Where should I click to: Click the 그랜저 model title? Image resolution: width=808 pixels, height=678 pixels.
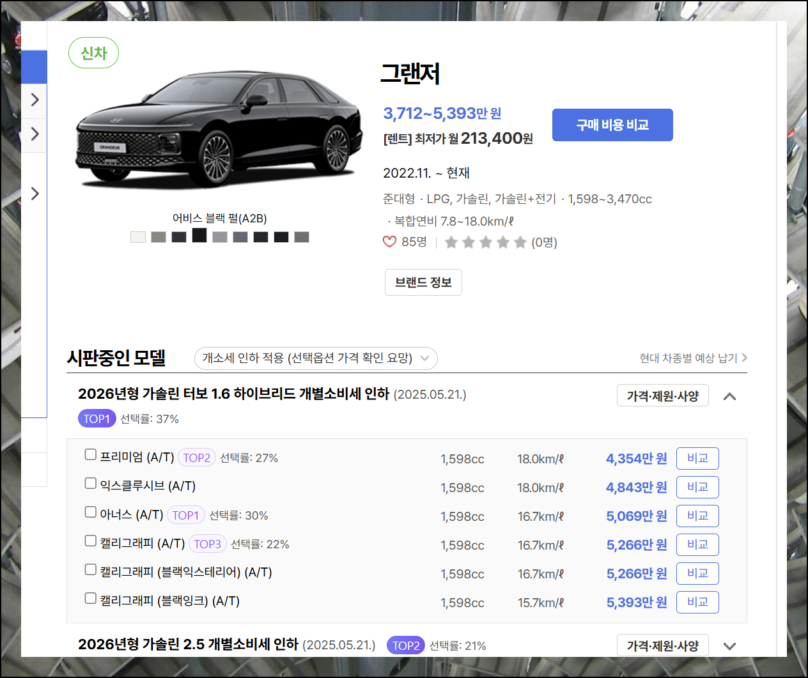(410, 73)
